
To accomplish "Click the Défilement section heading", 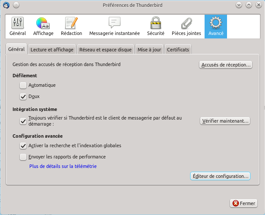I will point(25,76).
